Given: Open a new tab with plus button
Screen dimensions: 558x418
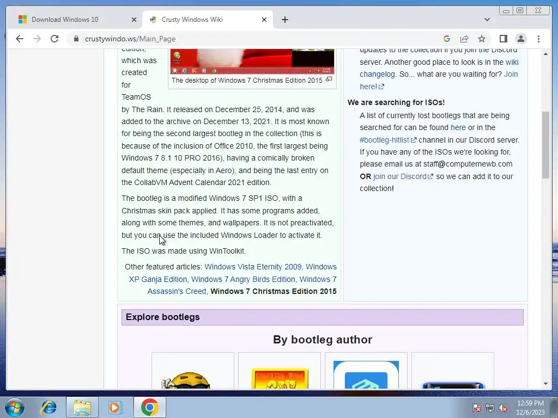Looking at the screenshot, I should (284, 20).
